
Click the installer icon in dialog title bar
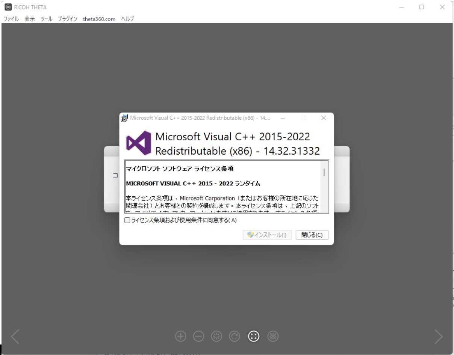124,118
